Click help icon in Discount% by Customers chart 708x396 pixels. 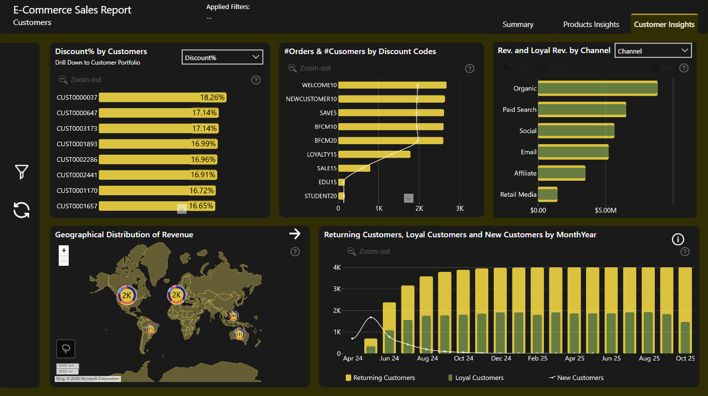(x=256, y=80)
